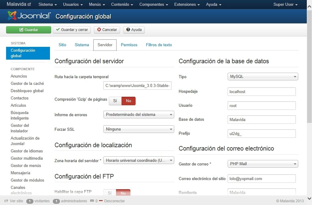
Task: Select No for Habilitar la capa FTP
Action: 123,193
